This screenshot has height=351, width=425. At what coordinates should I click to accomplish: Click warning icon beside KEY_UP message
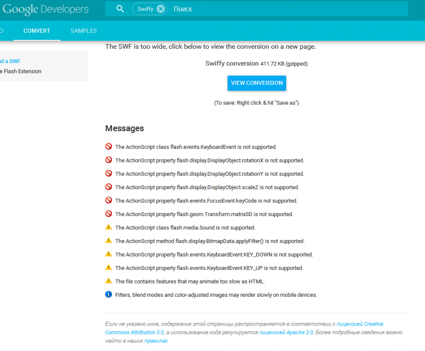[108, 268]
